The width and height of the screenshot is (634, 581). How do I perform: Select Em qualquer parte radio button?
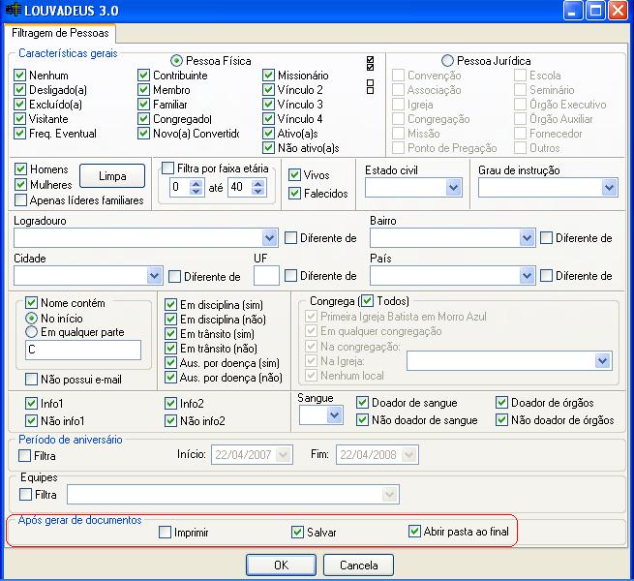tap(31, 332)
